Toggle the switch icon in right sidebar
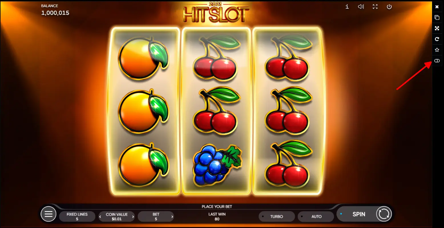Image resolution: width=444 pixels, height=228 pixels. pyautogui.click(x=437, y=61)
